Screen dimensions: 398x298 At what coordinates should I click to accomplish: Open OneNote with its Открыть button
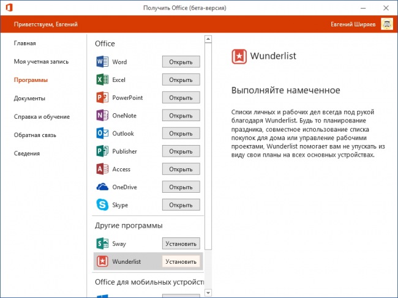(x=181, y=116)
